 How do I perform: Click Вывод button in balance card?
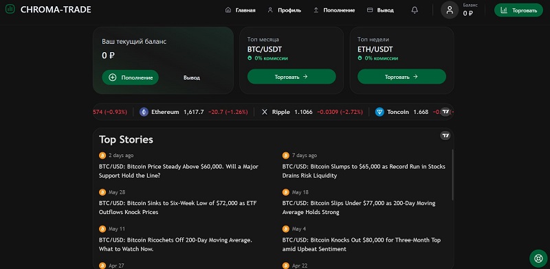point(192,78)
